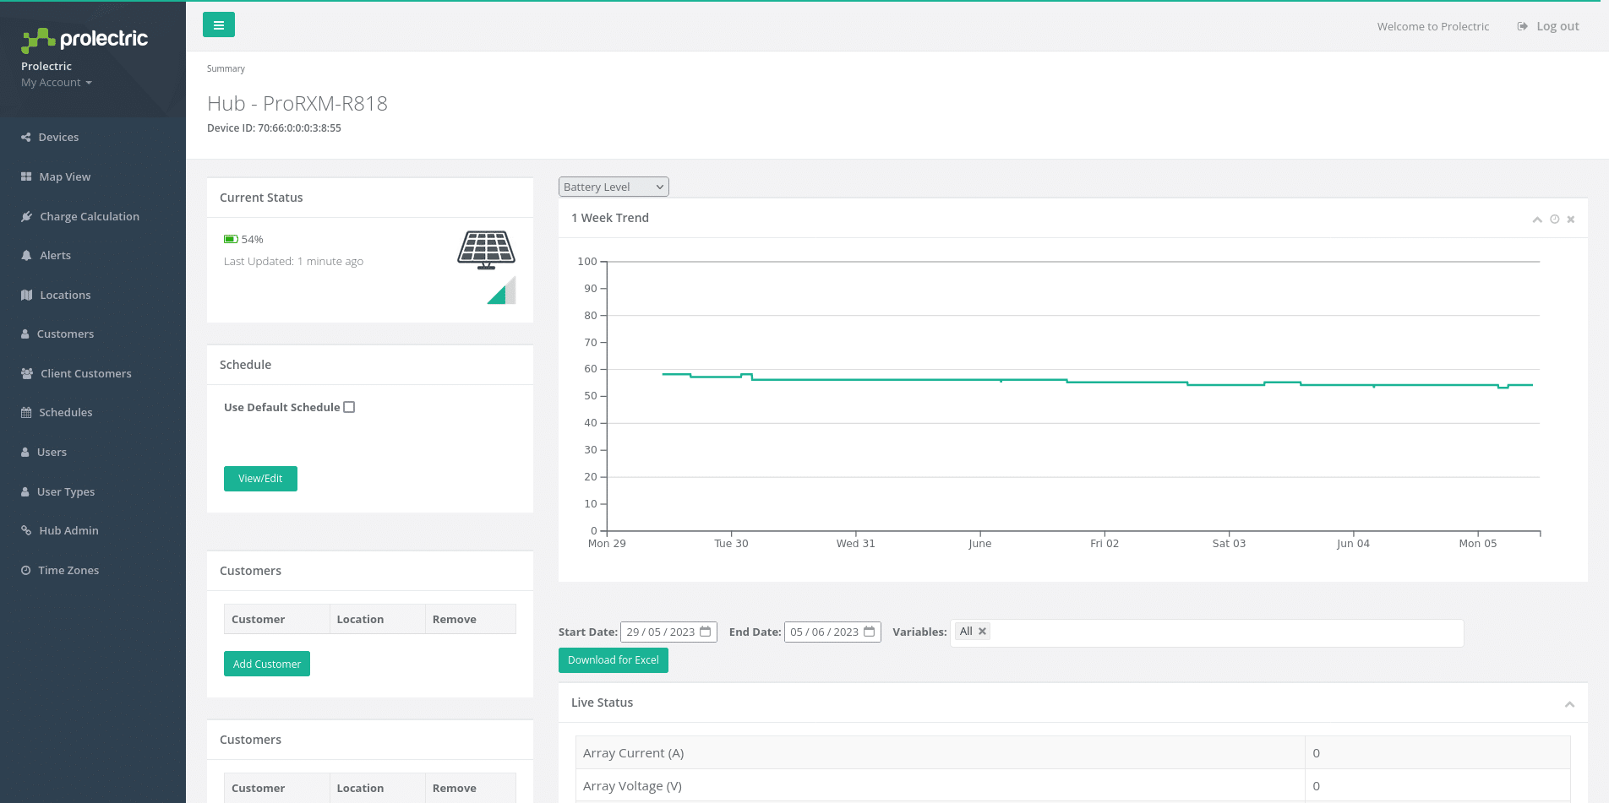The height and width of the screenshot is (803, 1609).
Task: Click the View/Edit schedule button
Action: (260, 479)
